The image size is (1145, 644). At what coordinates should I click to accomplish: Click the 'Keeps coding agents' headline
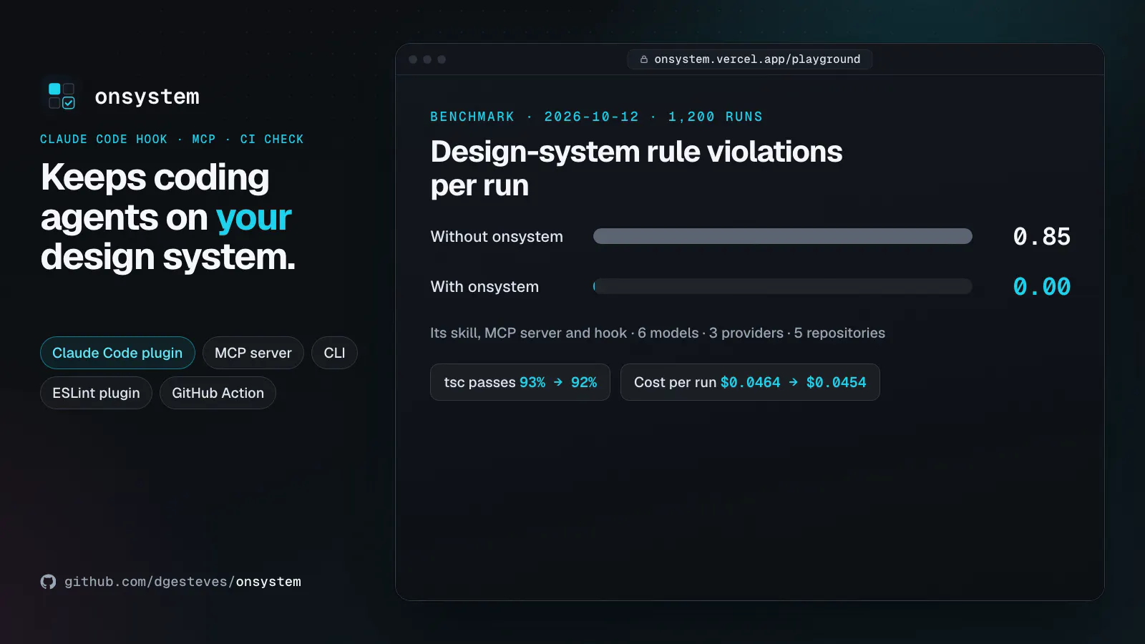(168, 217)
